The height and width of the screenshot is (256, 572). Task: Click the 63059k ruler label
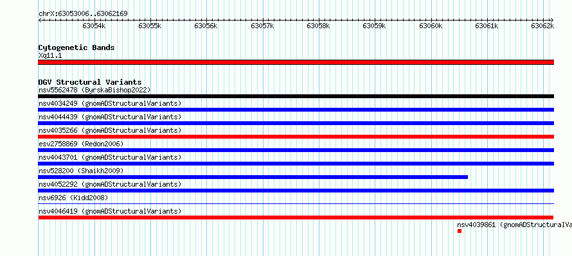click(x=375, y=26)
